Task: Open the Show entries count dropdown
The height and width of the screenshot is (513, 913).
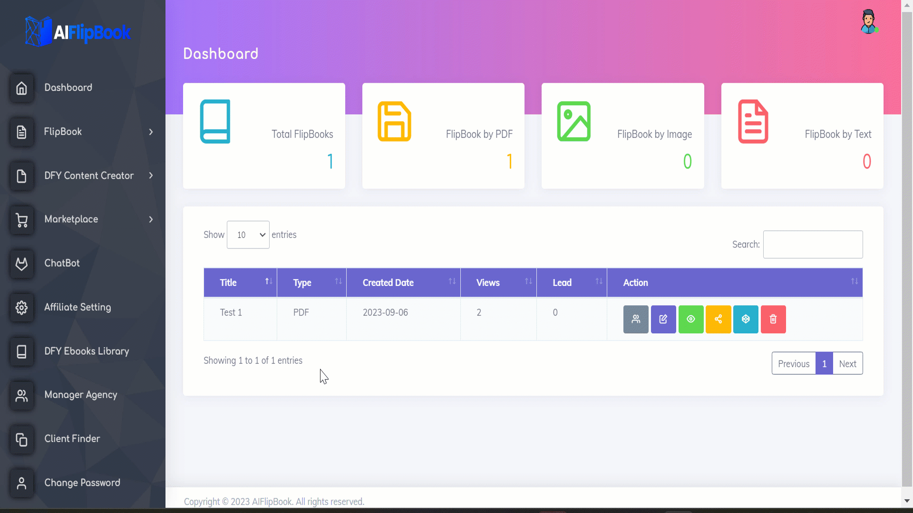Action: tap(248, 235)
